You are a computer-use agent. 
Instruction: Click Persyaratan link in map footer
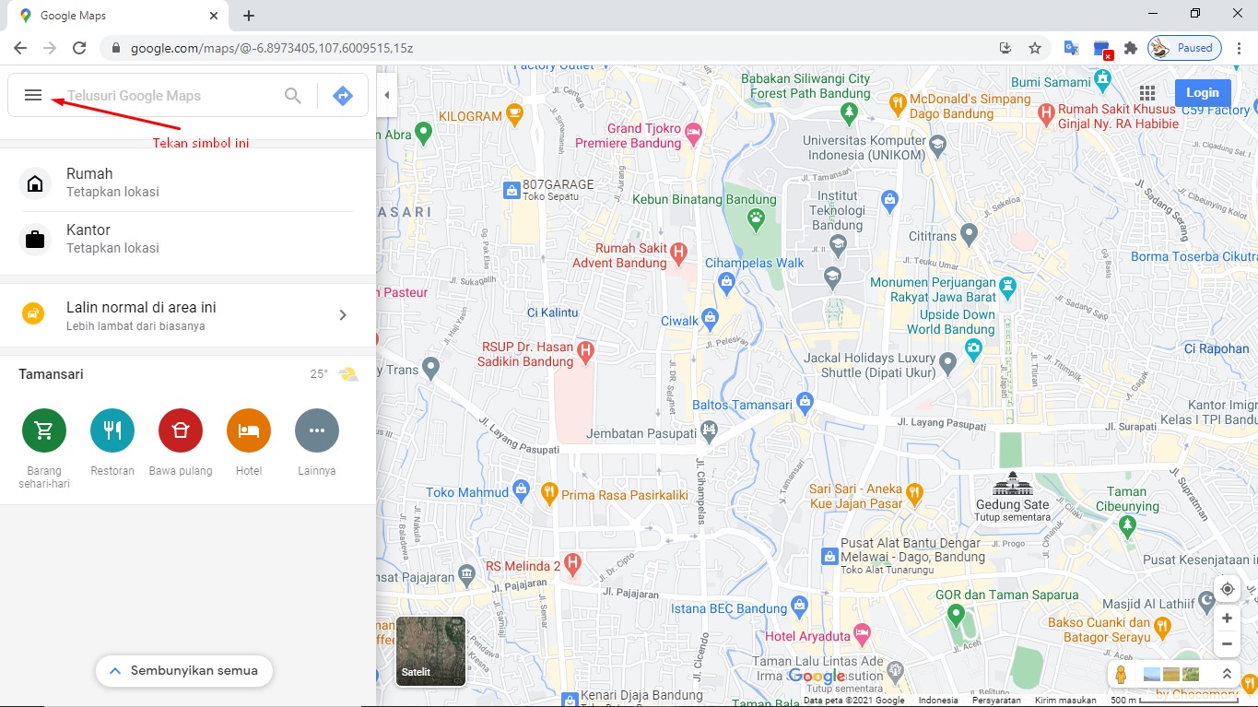pos(995,701)
